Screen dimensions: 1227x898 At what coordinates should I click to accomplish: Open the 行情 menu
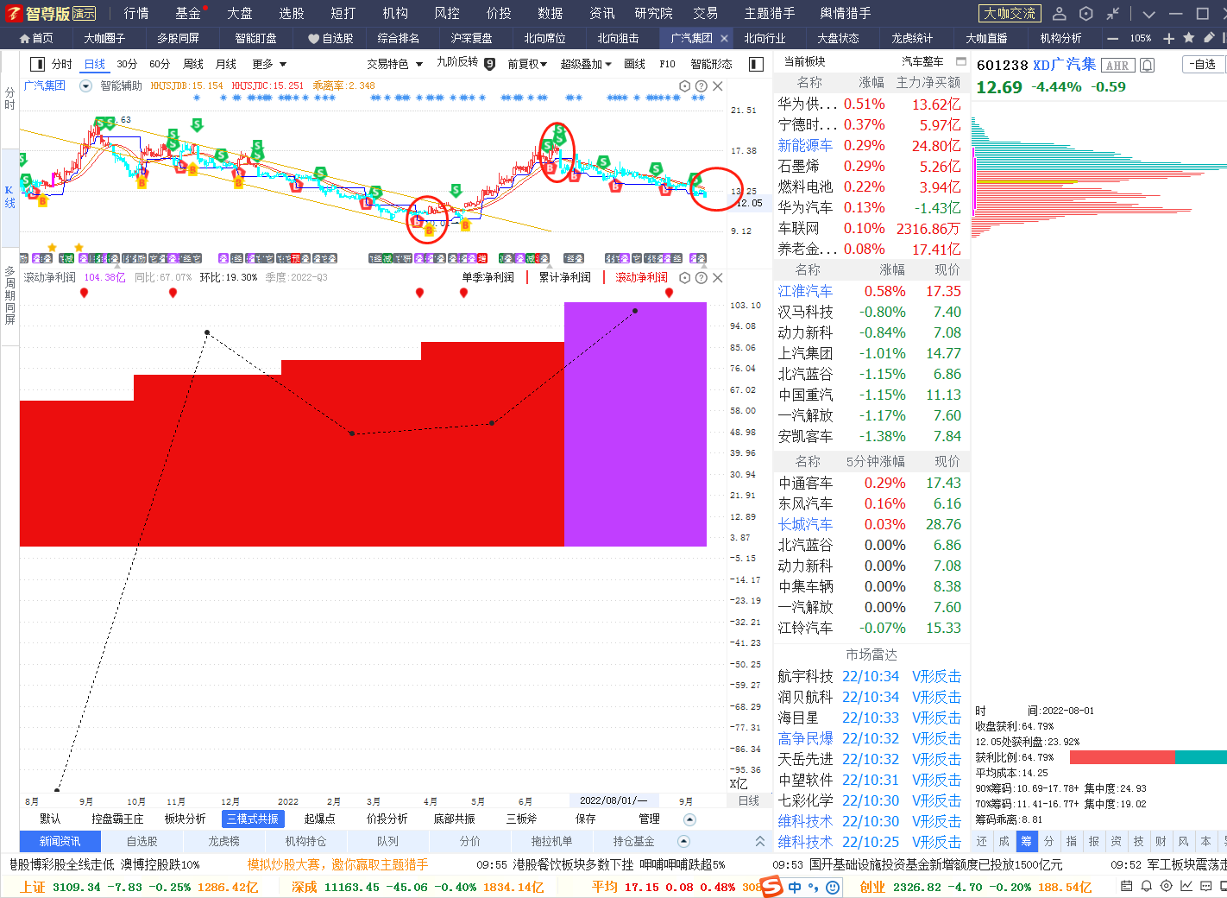[x=136, y=14]
